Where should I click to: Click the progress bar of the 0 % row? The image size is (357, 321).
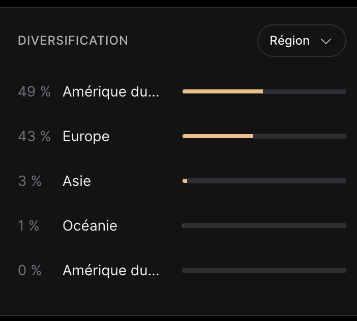264,270
